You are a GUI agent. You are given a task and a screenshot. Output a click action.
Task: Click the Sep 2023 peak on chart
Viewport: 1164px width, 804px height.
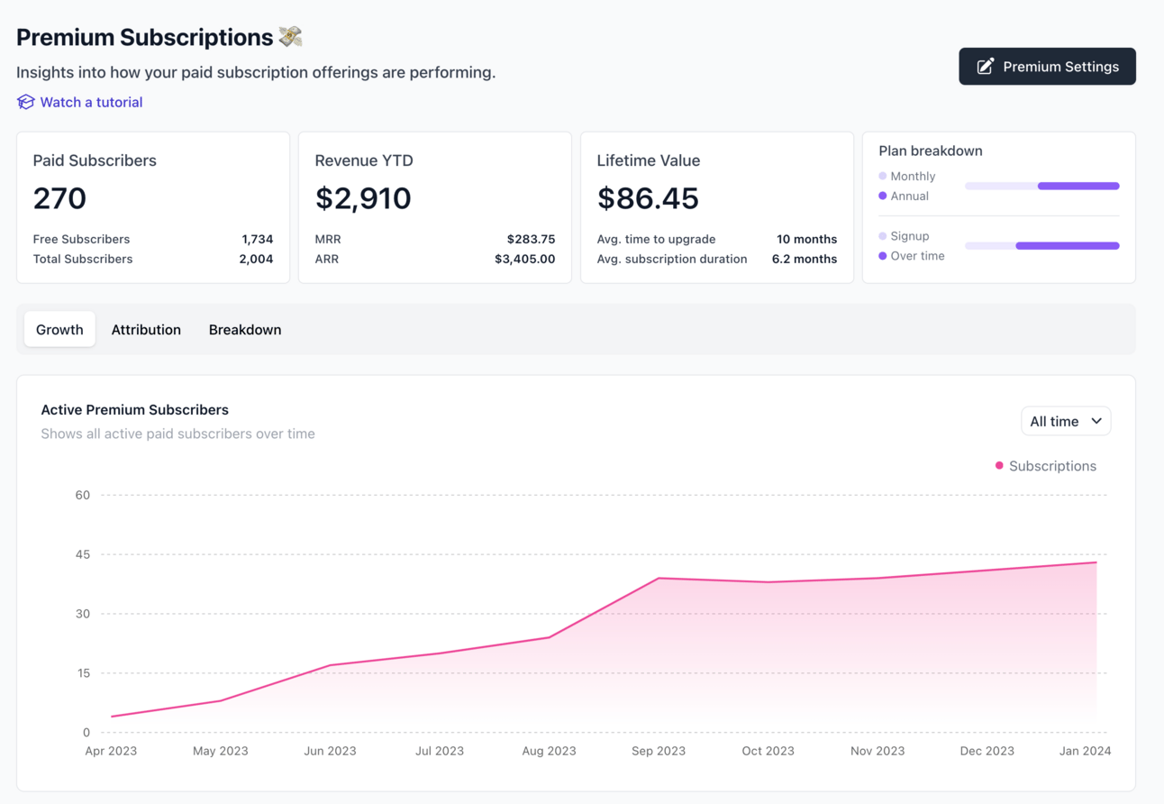(659, 578)
